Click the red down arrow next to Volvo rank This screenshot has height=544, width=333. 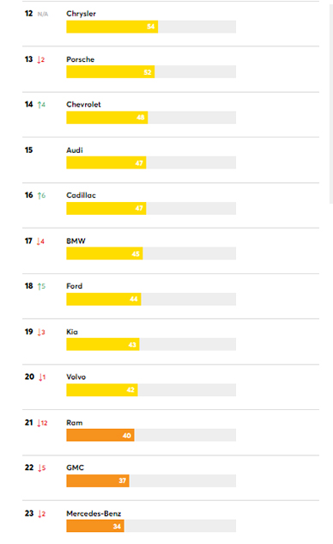click(42, 377)
